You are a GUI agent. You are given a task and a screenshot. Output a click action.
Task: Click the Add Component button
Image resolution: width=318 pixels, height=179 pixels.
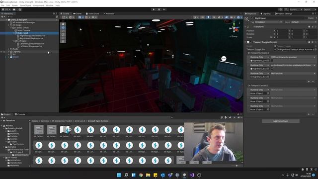pos(280,121)
